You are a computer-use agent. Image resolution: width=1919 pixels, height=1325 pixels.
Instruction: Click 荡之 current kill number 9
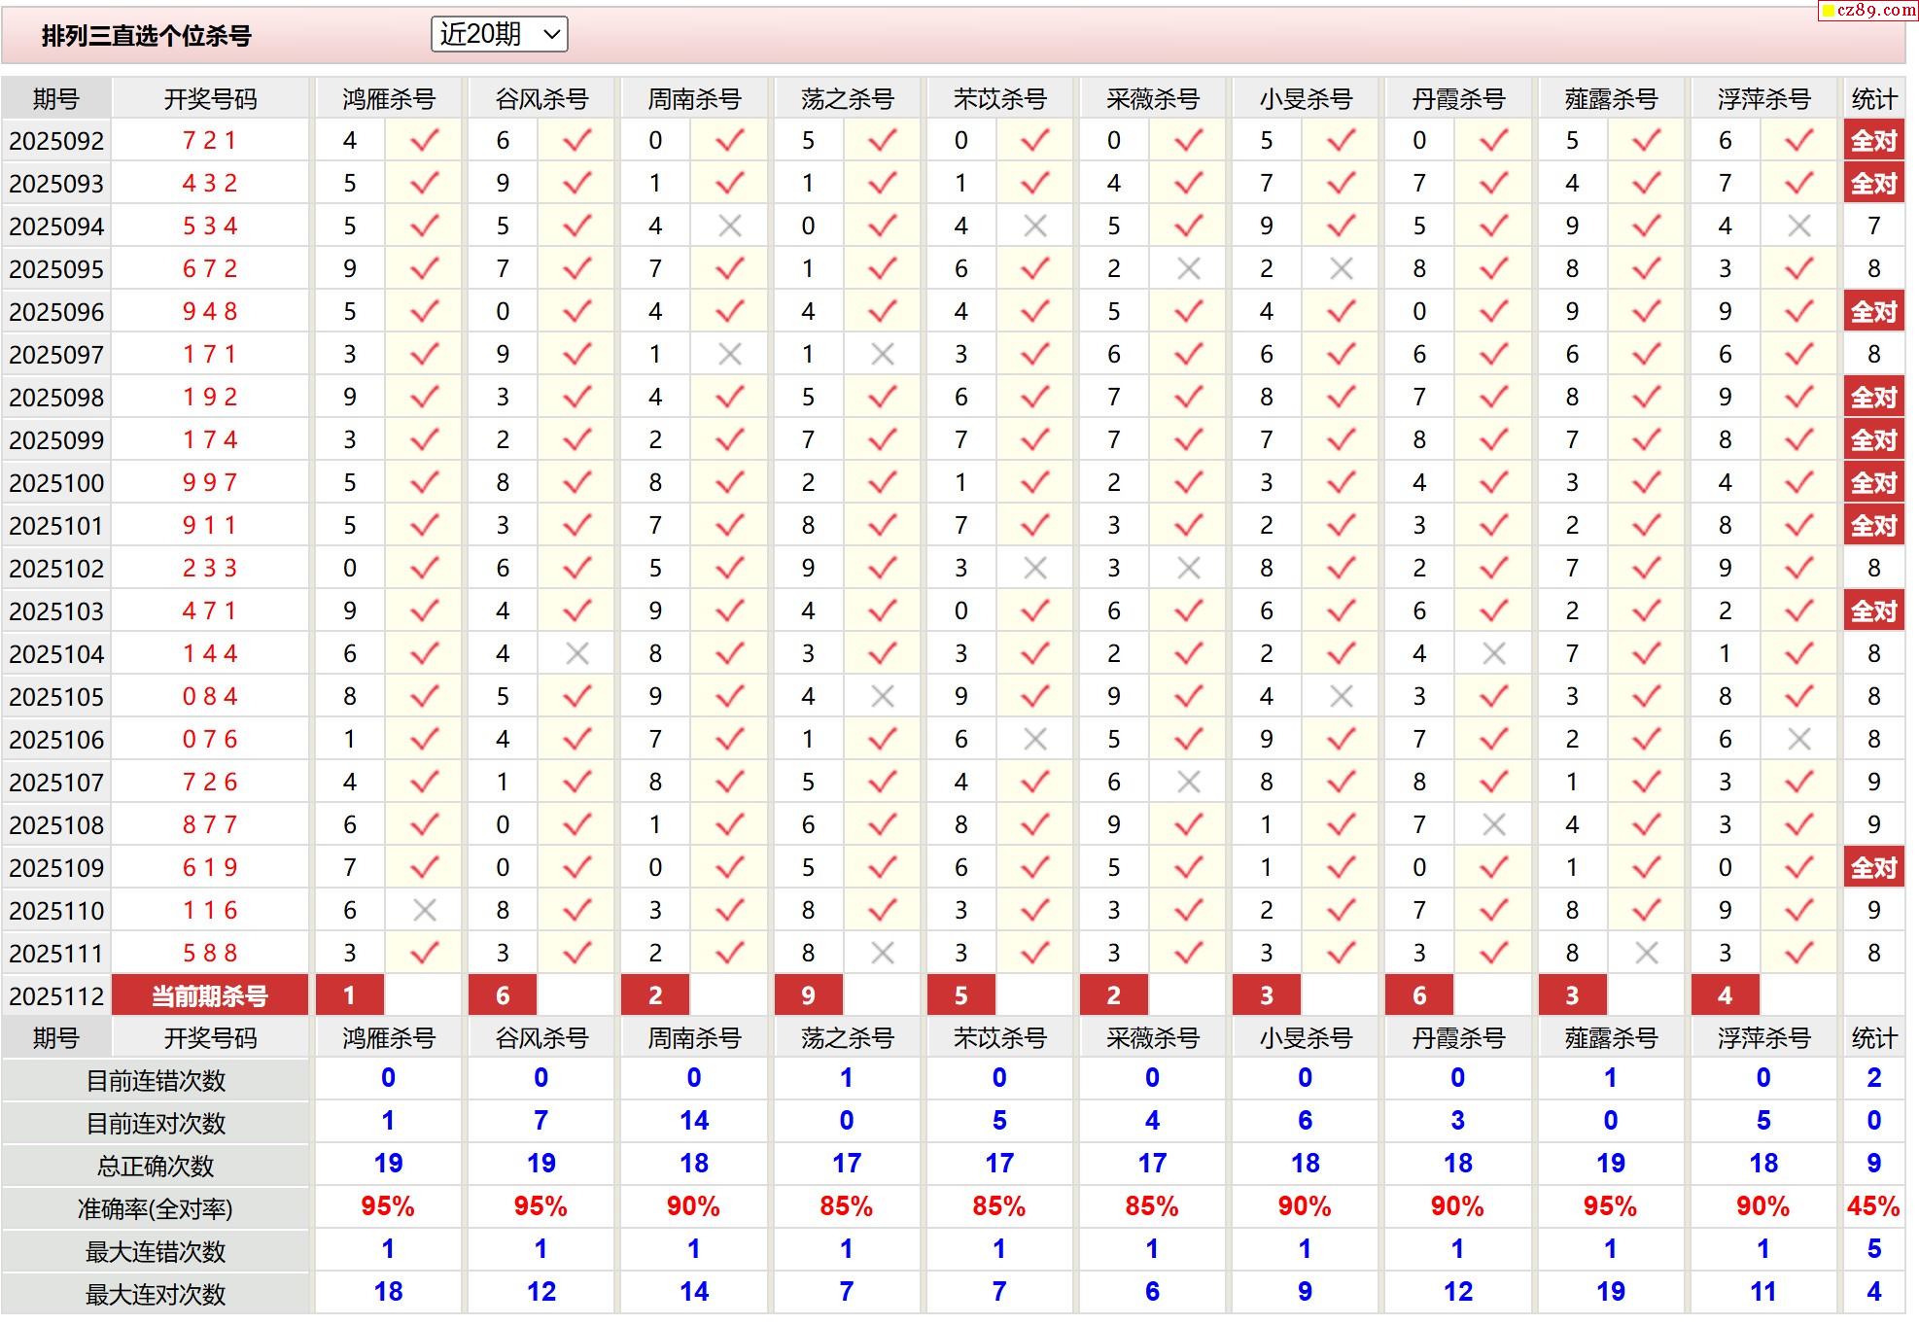pos(808,996)
